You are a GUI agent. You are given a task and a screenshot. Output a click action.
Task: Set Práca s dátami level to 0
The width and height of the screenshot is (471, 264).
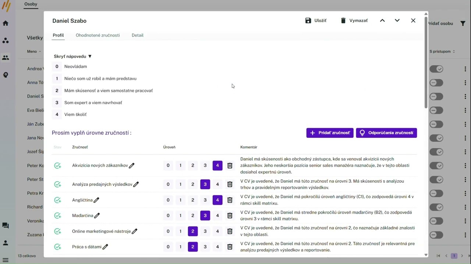point(168,247)
